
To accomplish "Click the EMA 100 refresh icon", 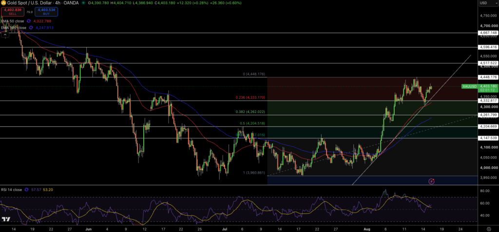I will point(31,28).
